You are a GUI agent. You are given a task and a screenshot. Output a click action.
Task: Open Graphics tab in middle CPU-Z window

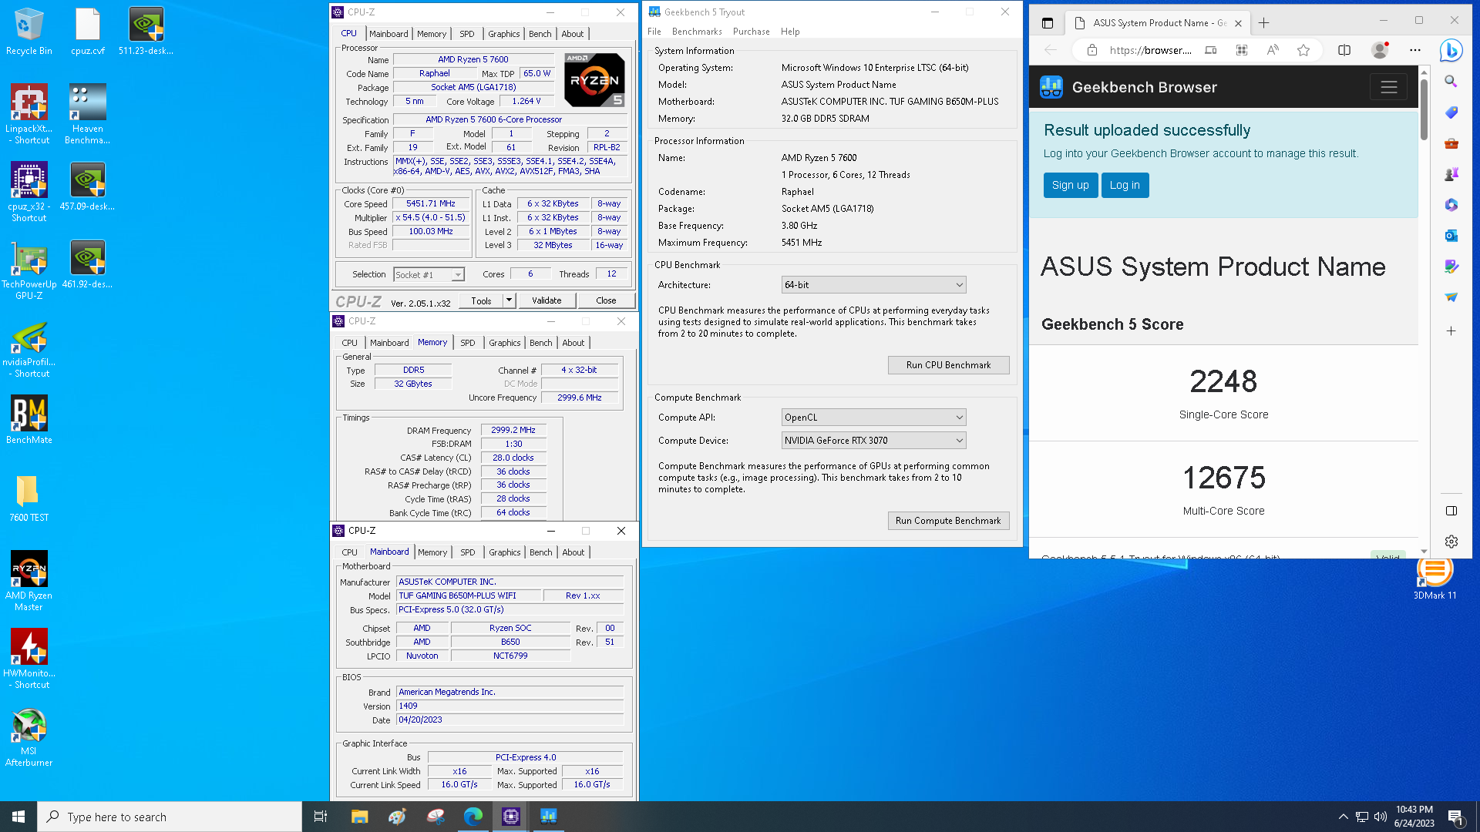pyautogui.click(x=504, y=343)
